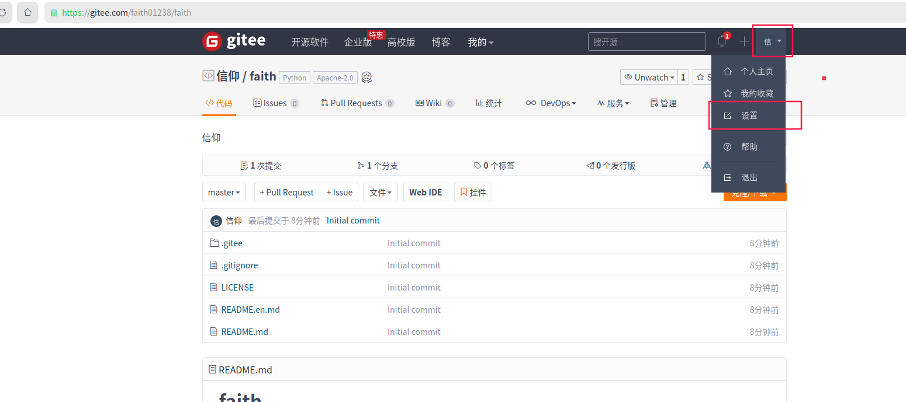Open the LICENSE file
Viewport: 906px width, 402px height.
coord(237,287)
